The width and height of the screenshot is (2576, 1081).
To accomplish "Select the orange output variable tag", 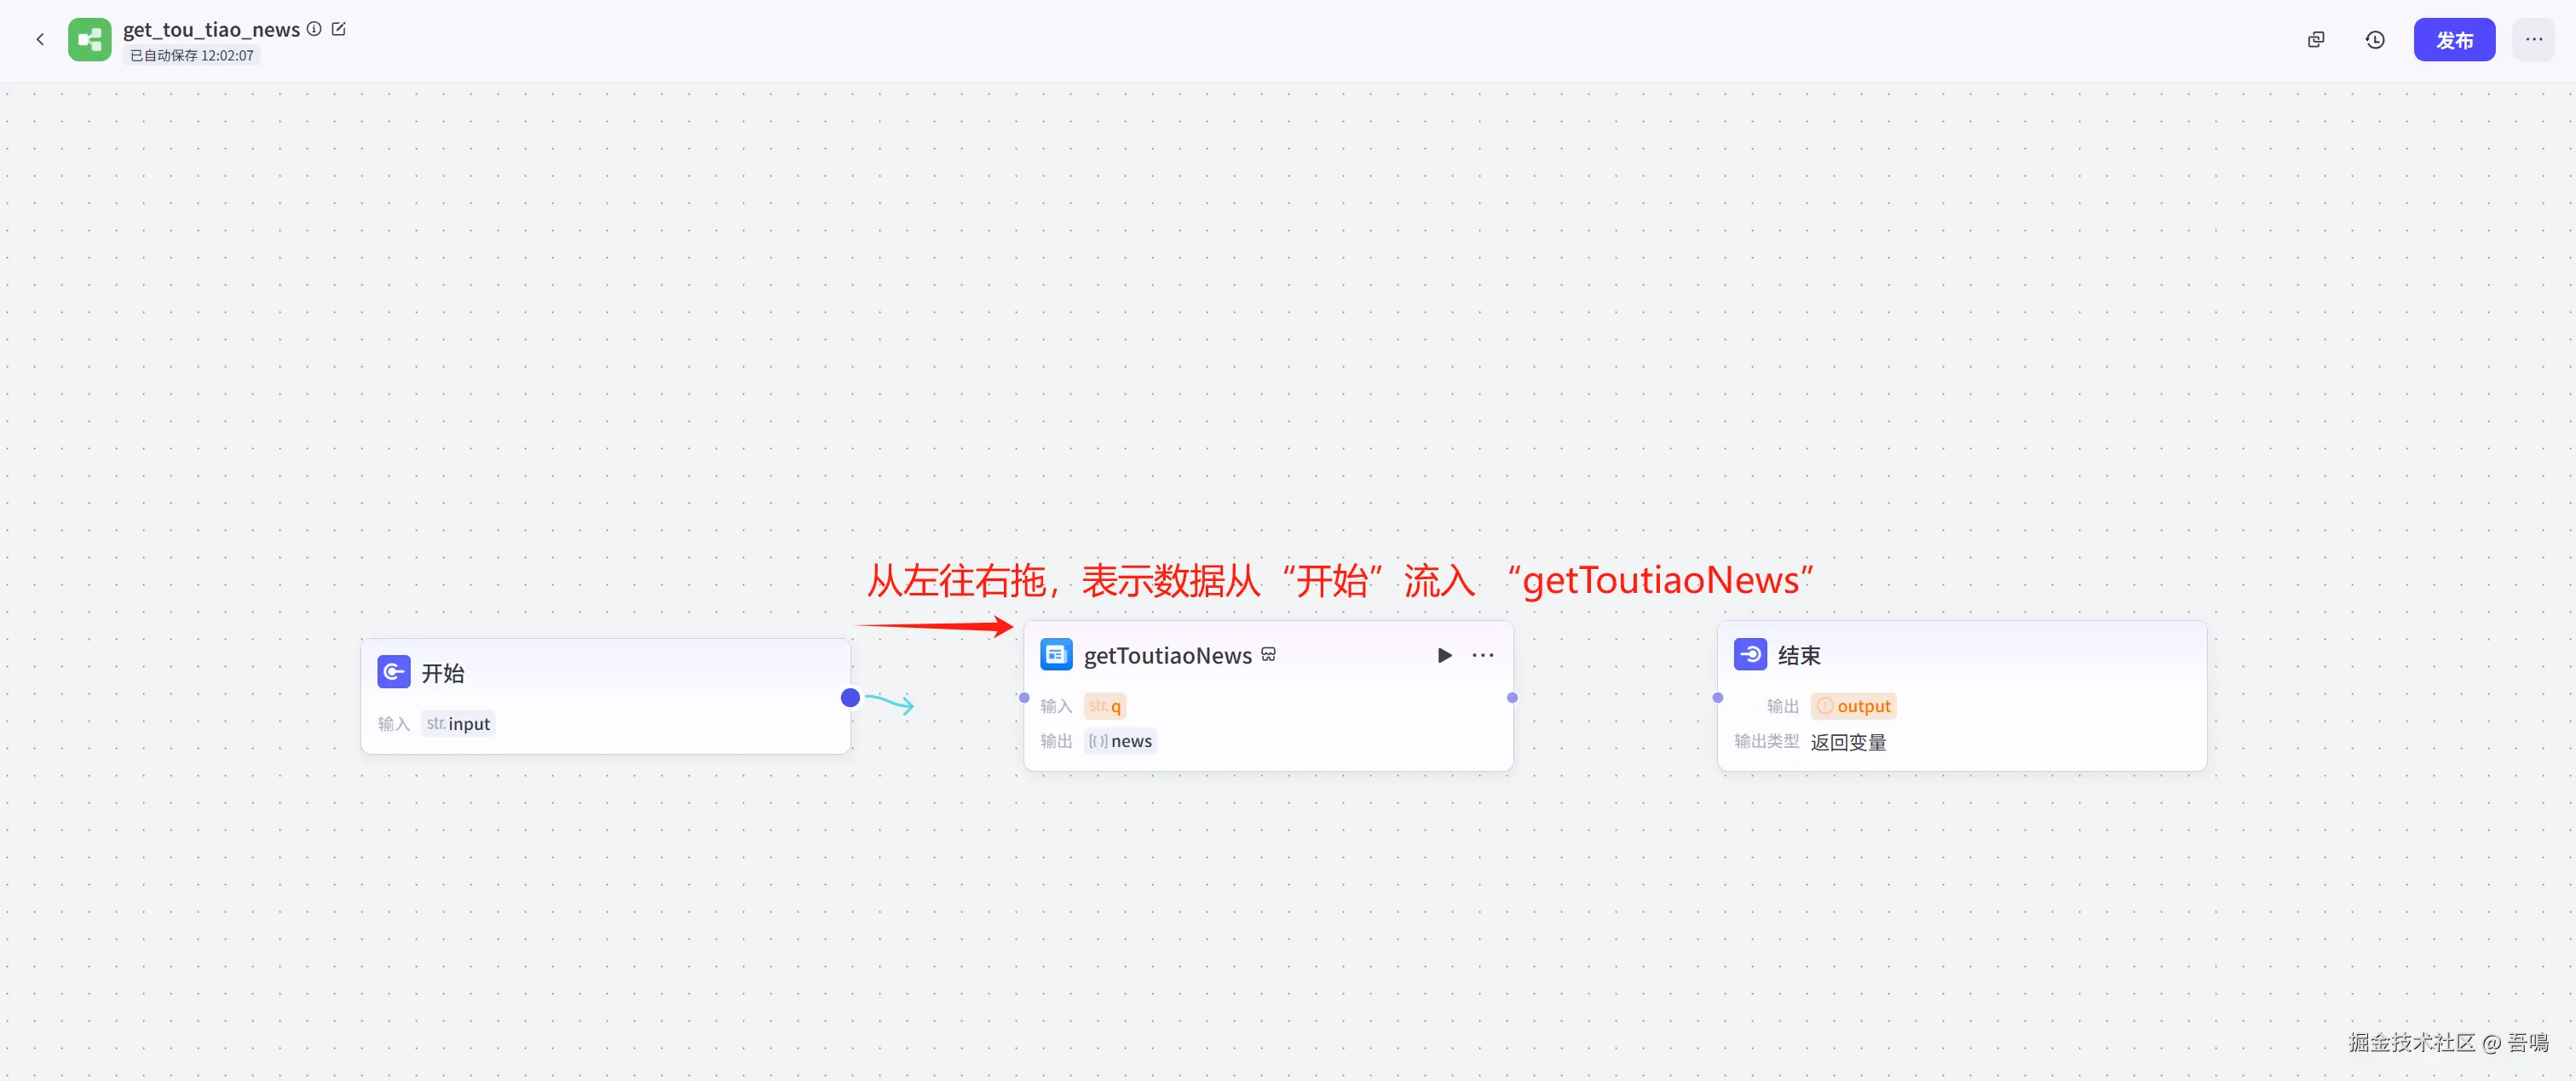I will [x=1854, y=706].
